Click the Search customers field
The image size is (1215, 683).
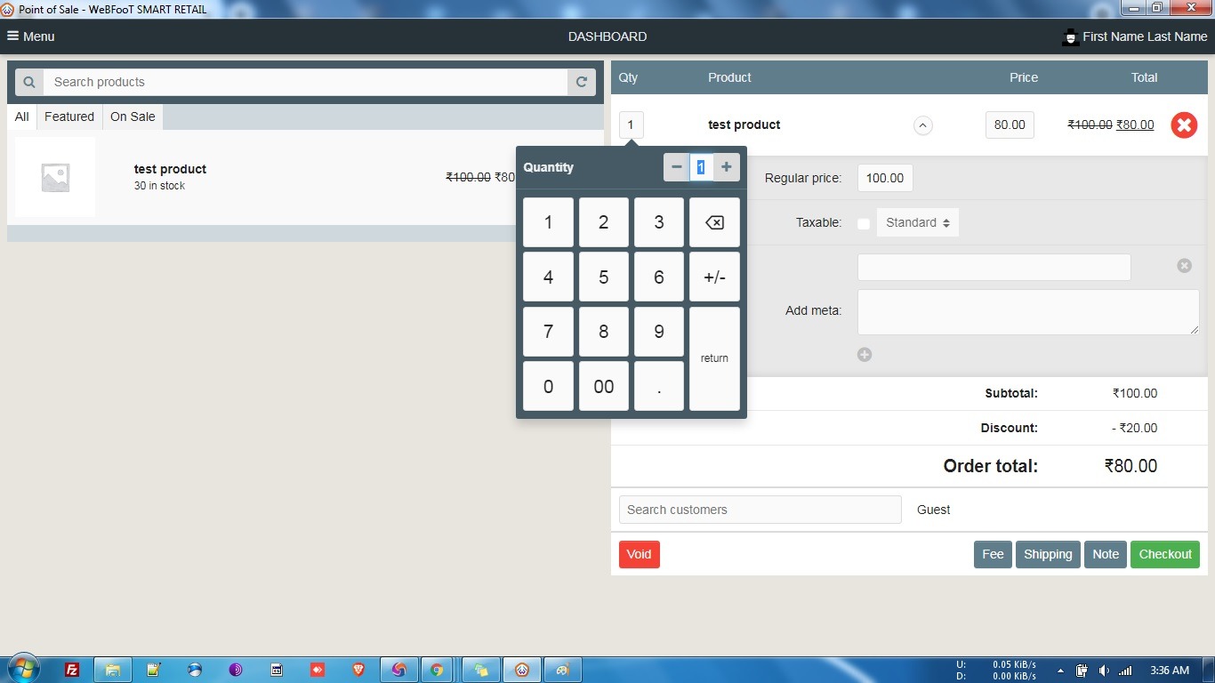tap(760, 510)
